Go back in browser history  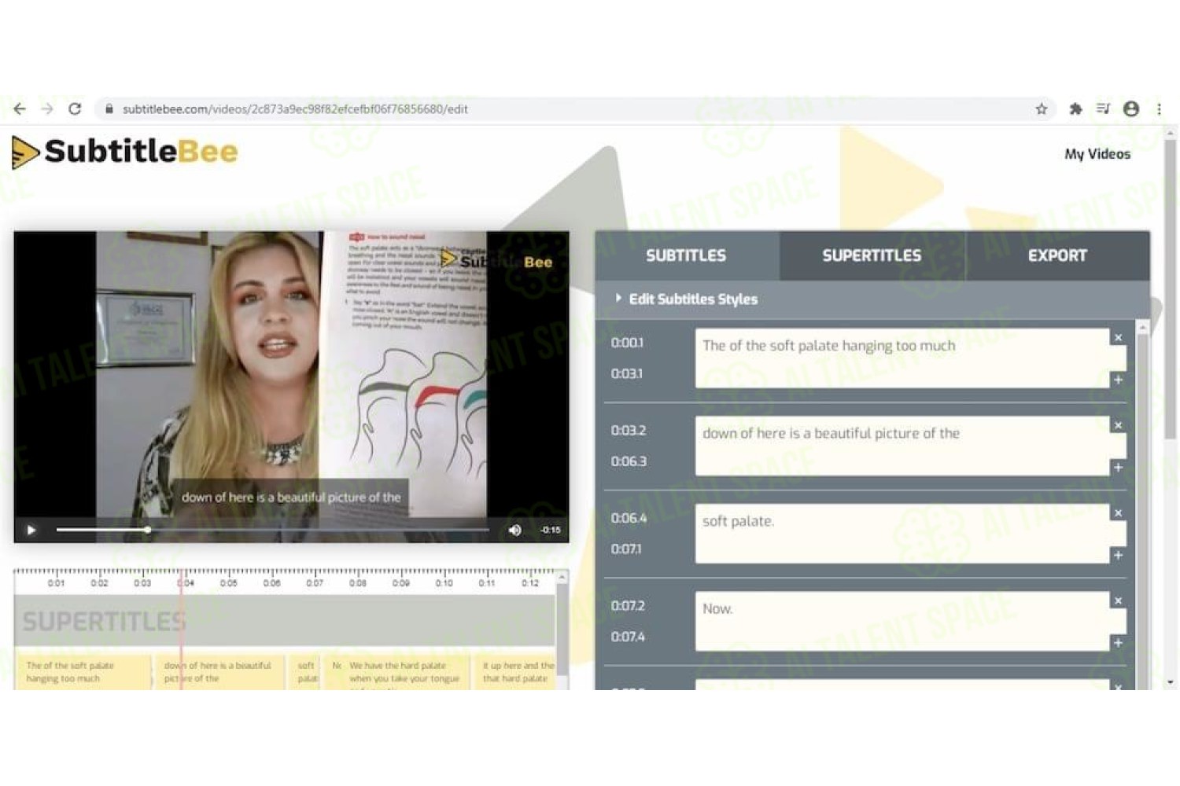[x=20, y=109]
